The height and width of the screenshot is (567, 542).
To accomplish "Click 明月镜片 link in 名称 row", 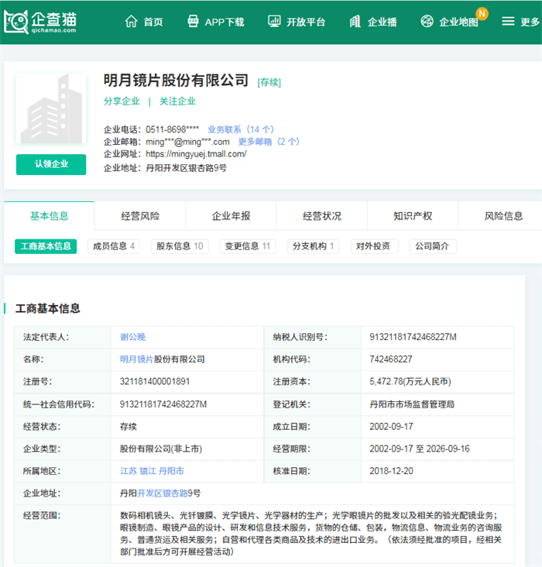I will [x=137, y=359].
